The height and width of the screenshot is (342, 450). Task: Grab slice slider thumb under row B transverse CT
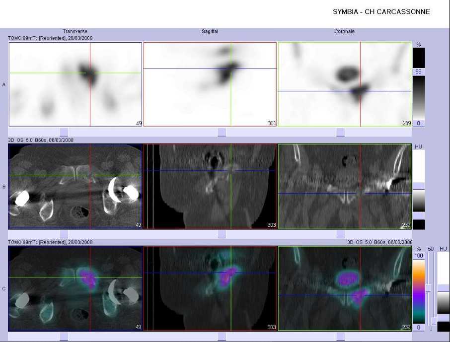[x=64, y=234]
